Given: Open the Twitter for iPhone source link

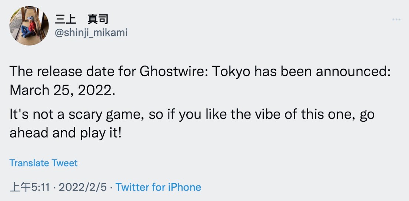Looking at the screenshot, I should coord(158,187).
